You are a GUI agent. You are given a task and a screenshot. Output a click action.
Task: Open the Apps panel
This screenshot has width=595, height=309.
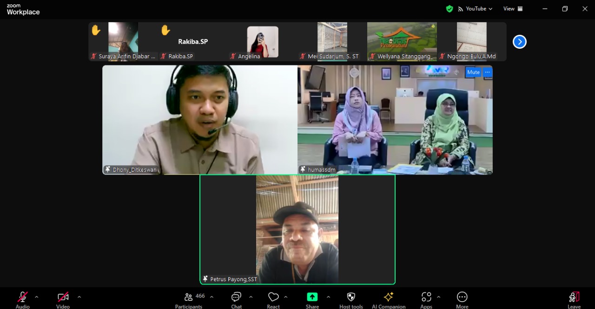[426, 297]
